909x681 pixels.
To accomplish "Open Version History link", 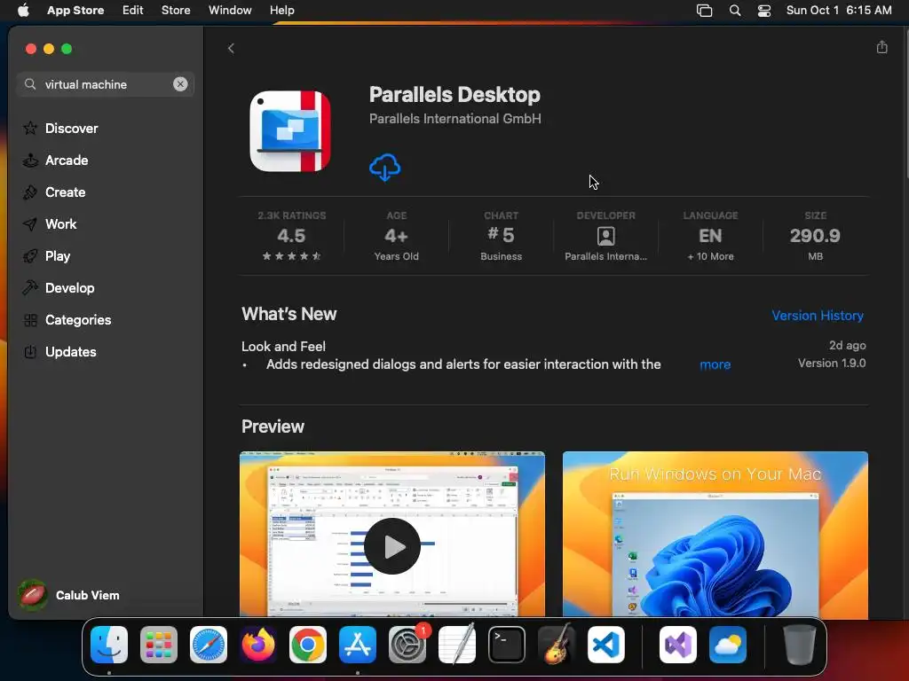I will [x=818, y=316].
